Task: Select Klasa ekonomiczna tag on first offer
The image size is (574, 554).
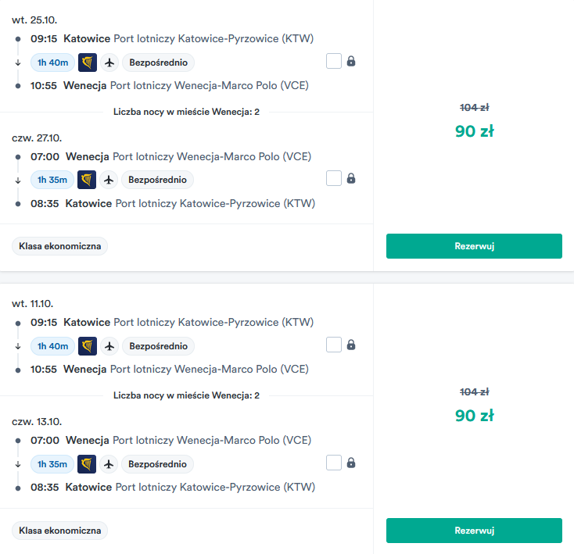Action: click(x=59, y=246)
